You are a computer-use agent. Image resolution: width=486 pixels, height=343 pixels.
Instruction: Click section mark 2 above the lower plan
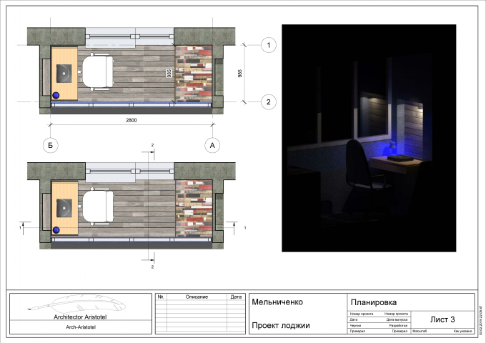click(x=152, y=145)
